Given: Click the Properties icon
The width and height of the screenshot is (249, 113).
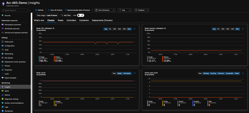Looking at the screenshot, I should click(x=2, y=70).
